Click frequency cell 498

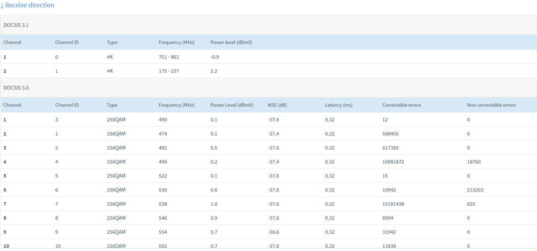(x=163, y=162)
